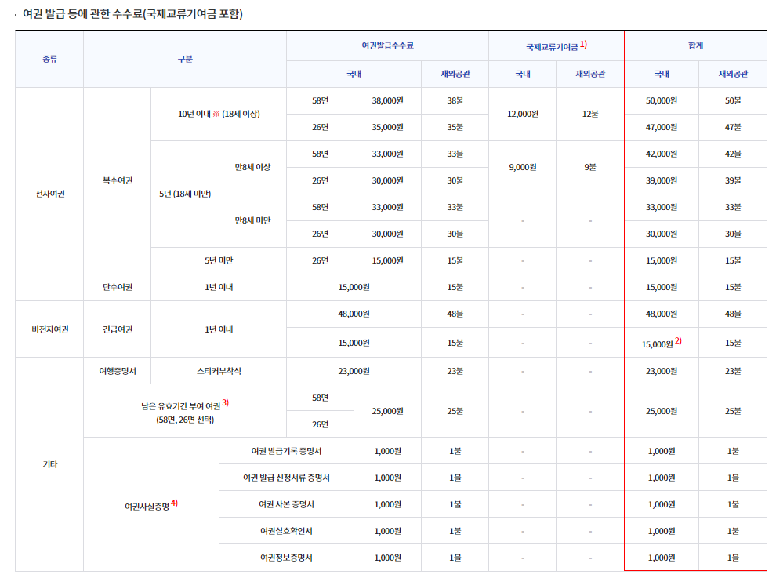Viewport: 776px width, 578px height.
Task: Select '여권 발급 신청서류 증명서' row label
Action: click(286, 478)
